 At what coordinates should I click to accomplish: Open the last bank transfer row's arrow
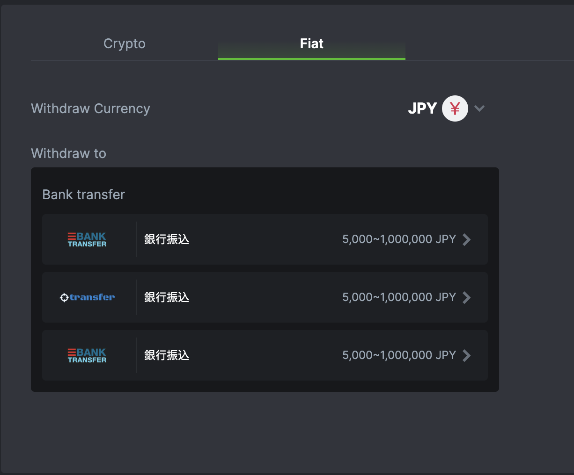(x=466, y=355)
